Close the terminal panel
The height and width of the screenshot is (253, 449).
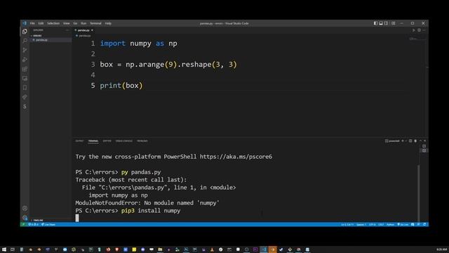(x=424, y=141)
